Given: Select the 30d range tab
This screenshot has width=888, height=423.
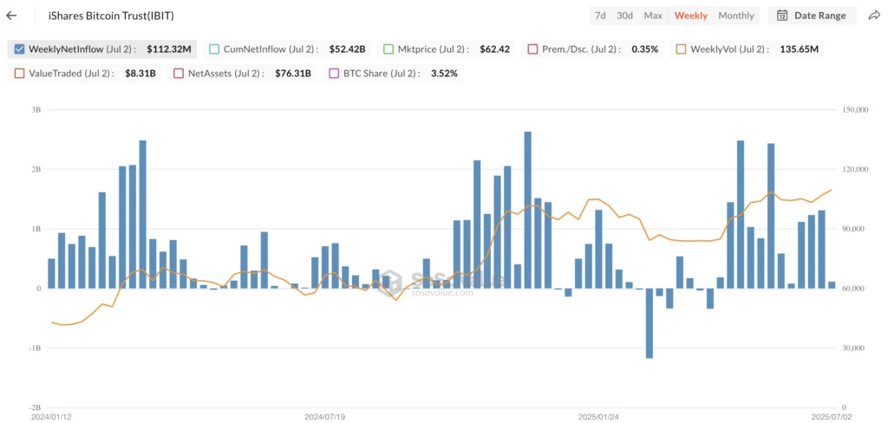Looking at the screenshot, I should (624, 16).
